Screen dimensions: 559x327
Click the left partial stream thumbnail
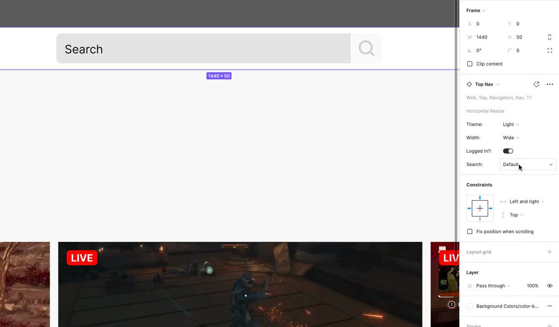click(25, 284)
